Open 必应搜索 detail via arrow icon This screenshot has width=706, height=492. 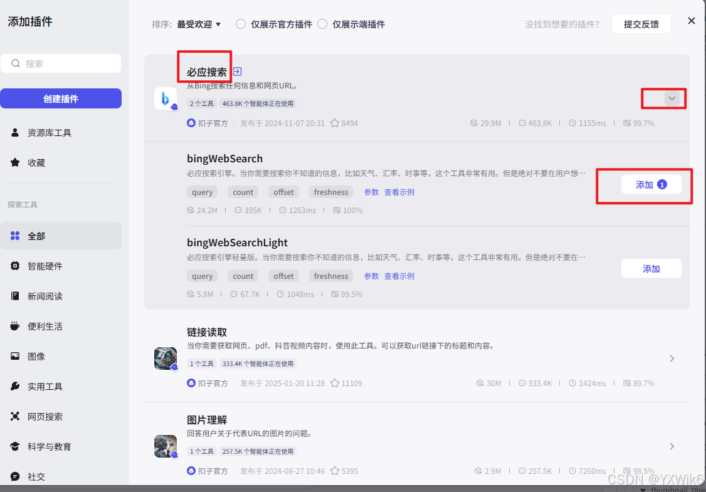(237, 71)
